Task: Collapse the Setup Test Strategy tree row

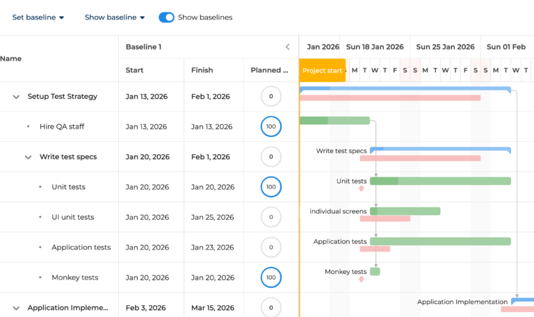Action: (x=16, y=97)
